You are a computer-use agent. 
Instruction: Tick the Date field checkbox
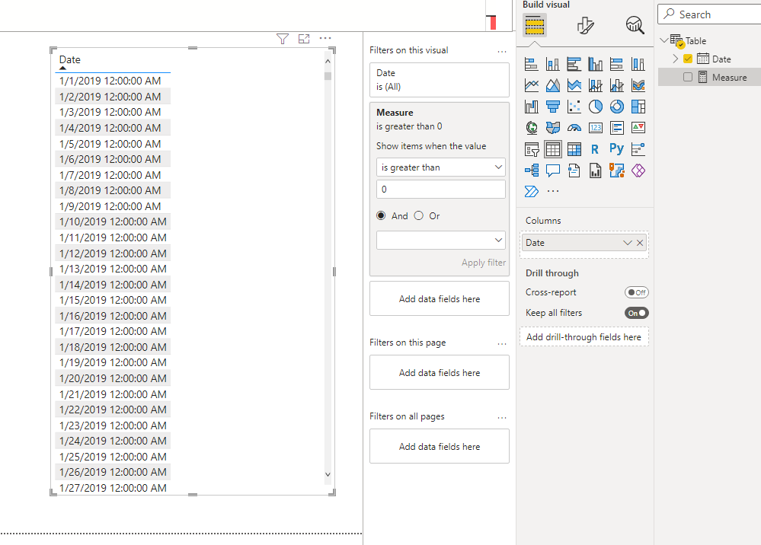[688, 59]
